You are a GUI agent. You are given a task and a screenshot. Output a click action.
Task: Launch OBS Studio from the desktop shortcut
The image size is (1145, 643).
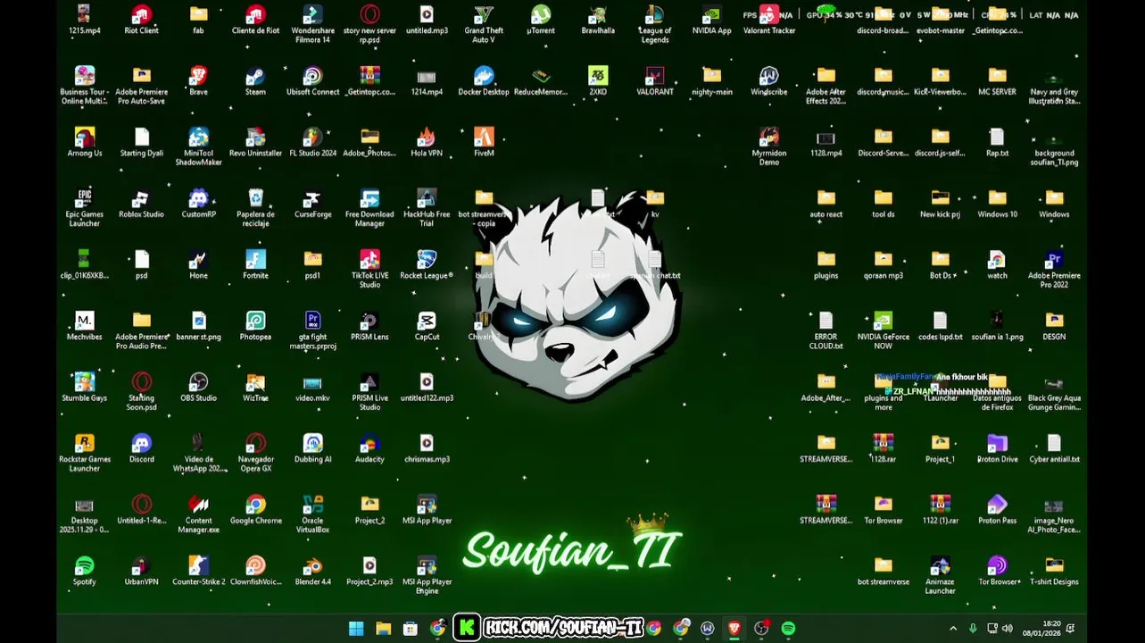tap(198, 388)
